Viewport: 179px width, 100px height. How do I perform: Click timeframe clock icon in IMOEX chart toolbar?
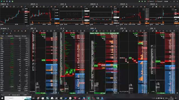coord(10,7)
